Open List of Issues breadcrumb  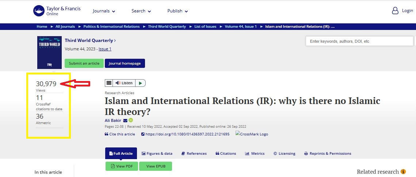[x=205, y=27]
